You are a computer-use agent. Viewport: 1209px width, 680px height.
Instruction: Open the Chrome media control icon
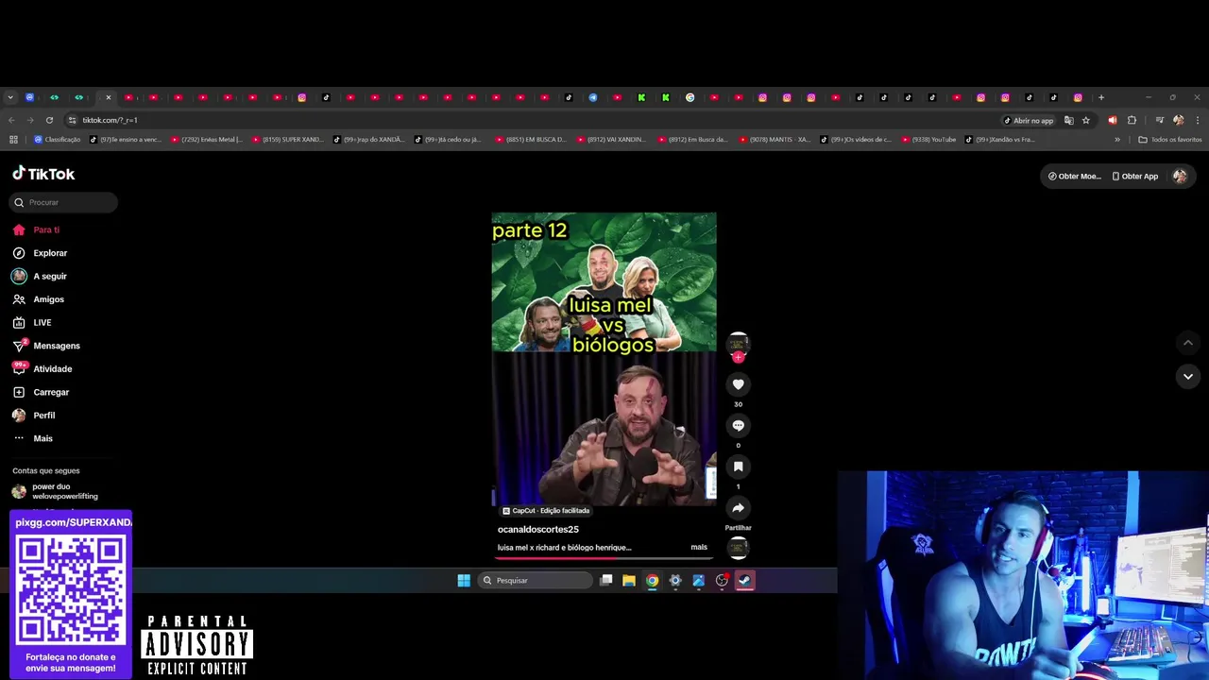[x=1159, y=120]
